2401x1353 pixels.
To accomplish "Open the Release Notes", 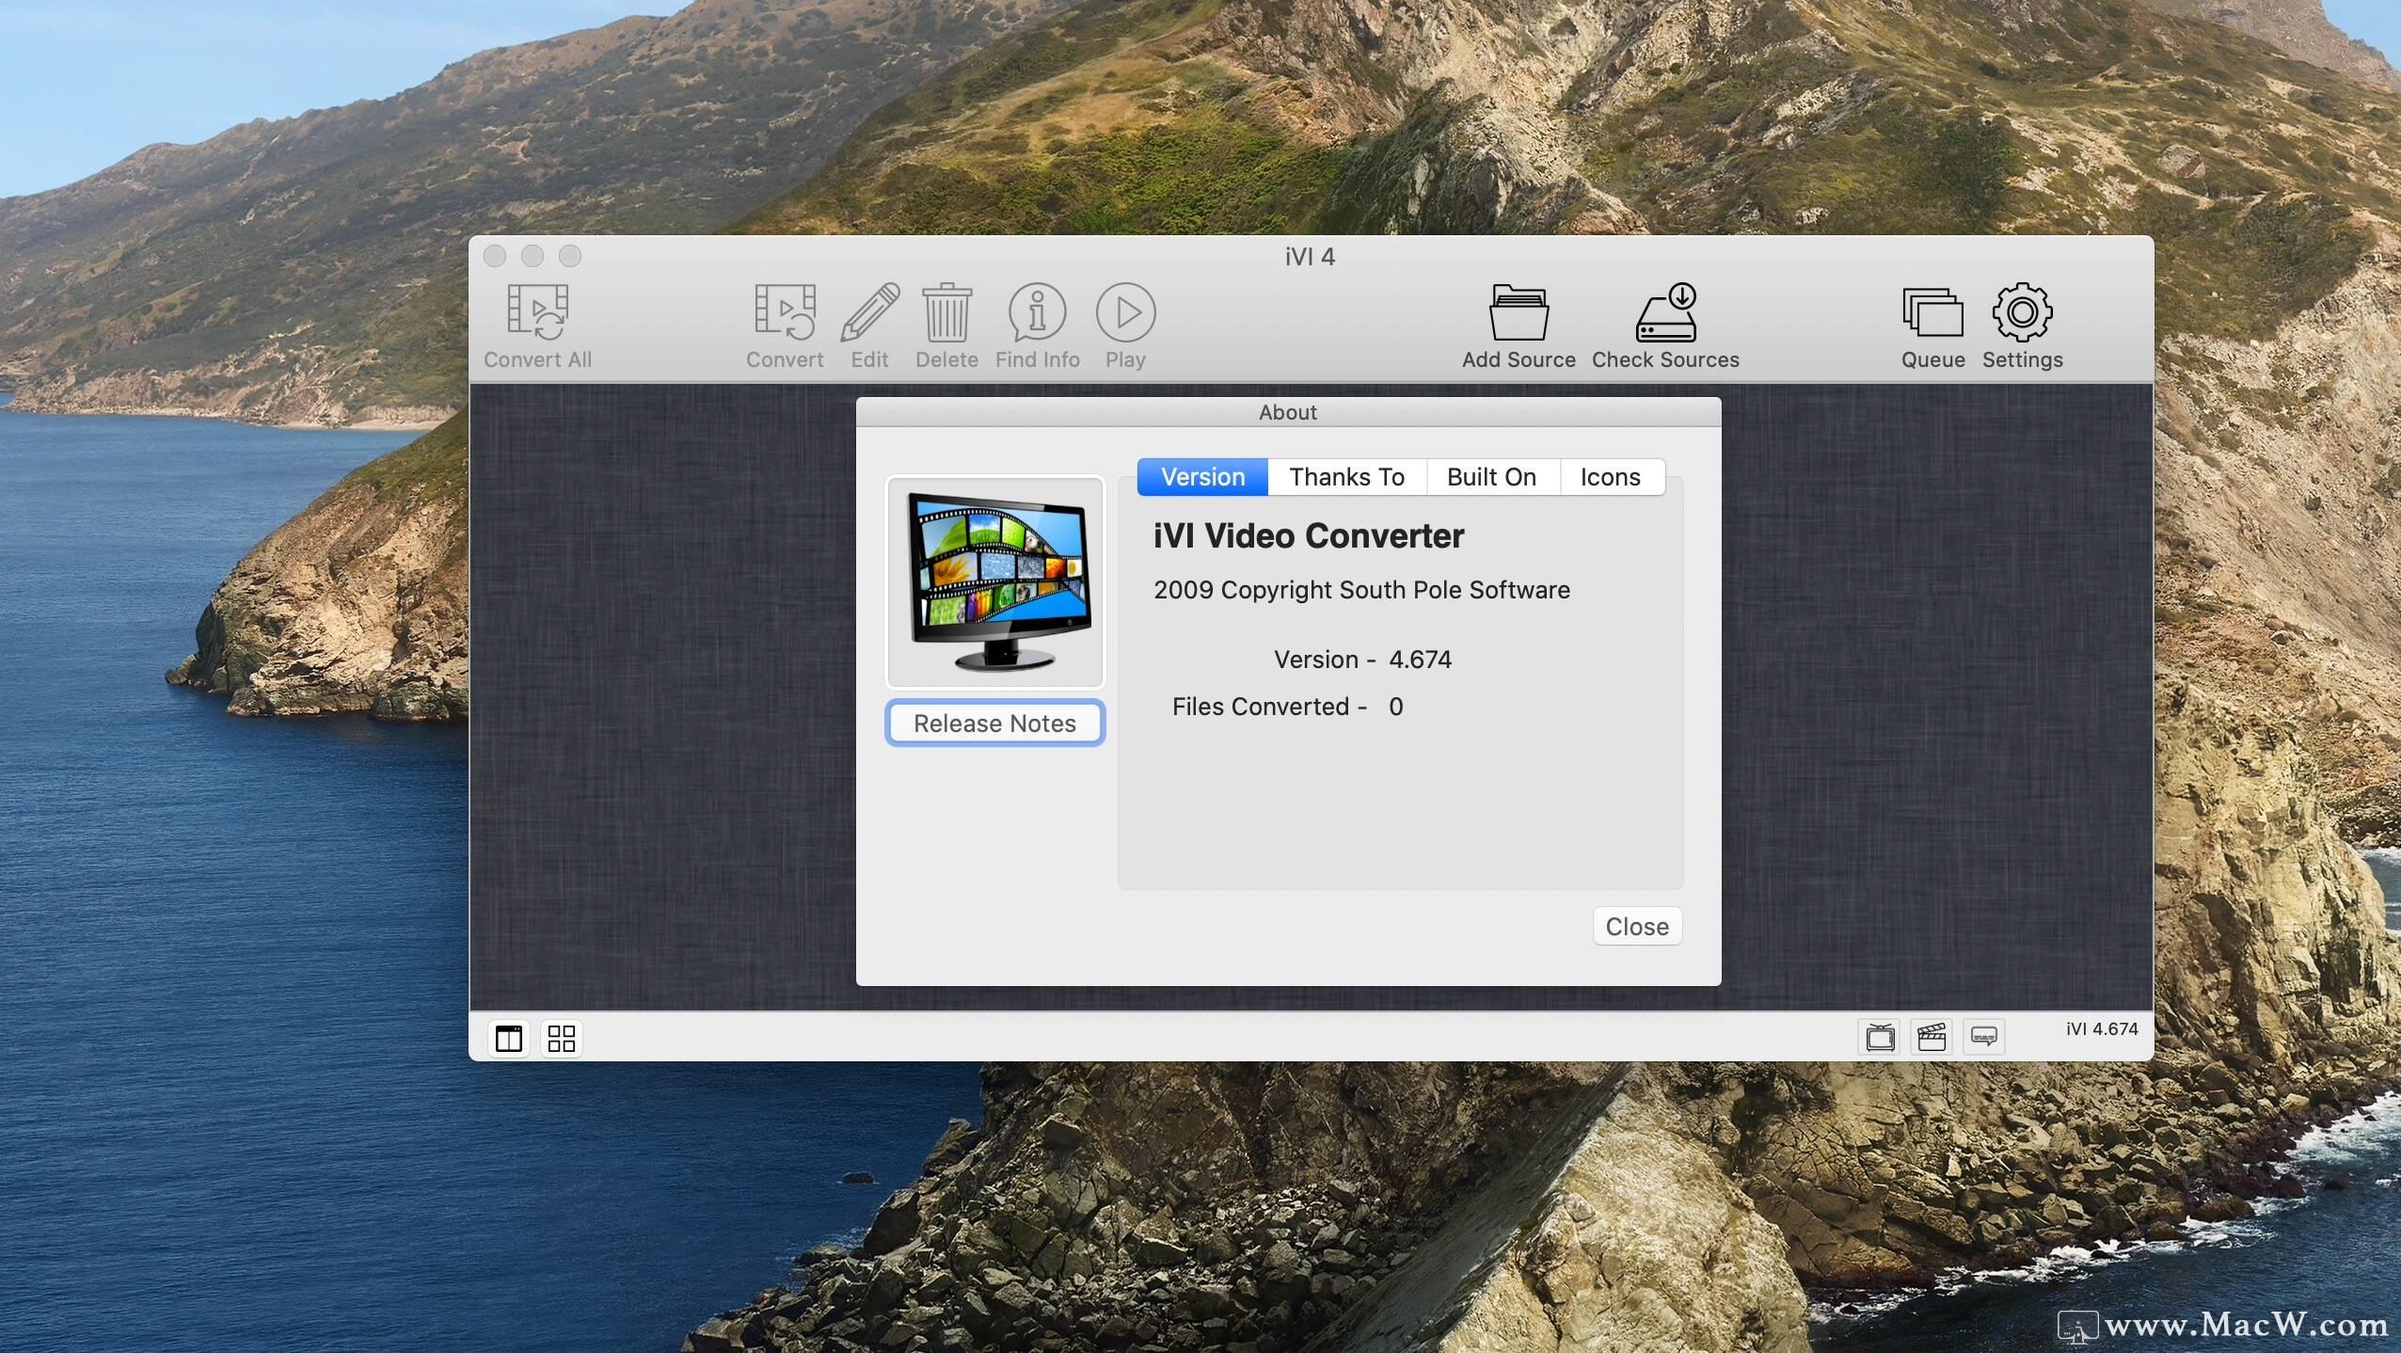I will [994, 724].
